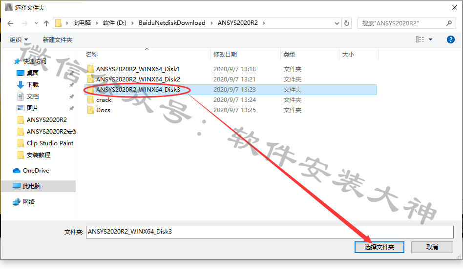This screenshot has width=463, height=276.
Task: Click the OneDrive cloud icon
Action: (x=17, y=171)
